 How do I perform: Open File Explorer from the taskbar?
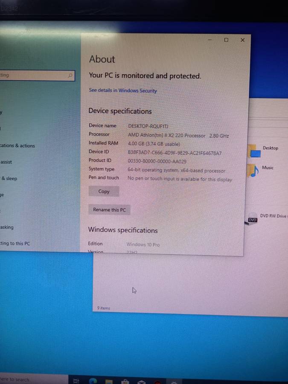(109, 381)
